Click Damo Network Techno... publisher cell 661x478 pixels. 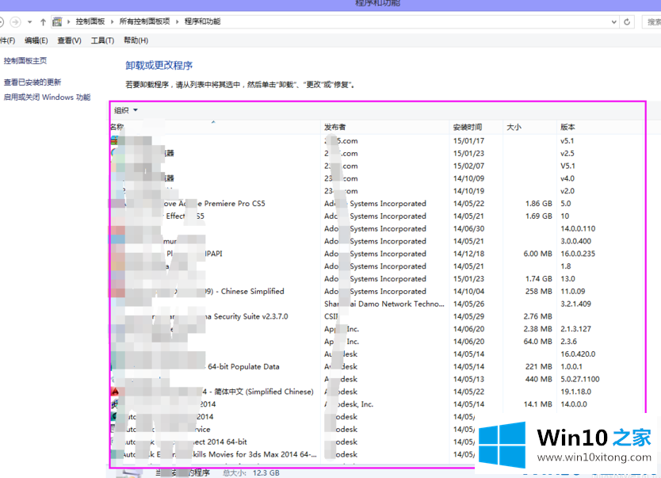(384, 304)
